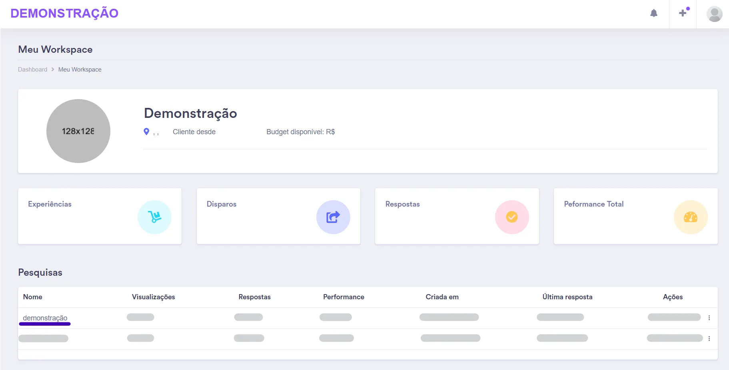Viewport: 729px width, 370px height.
Task: Click the Disparos card label
Action: pyautogui.click(x=222, y=204)
